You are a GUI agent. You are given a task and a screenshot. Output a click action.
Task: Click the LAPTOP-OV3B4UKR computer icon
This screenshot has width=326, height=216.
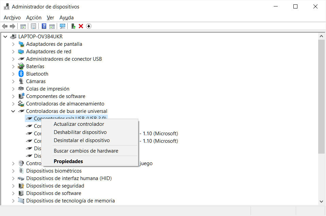pyautogui.click(x=13, y=37)
